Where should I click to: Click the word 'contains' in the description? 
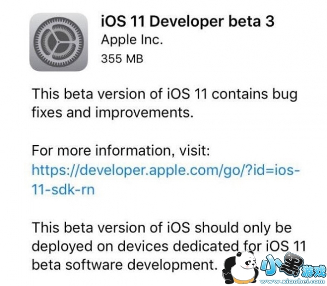pyautogui.click(x=240, y=94)
